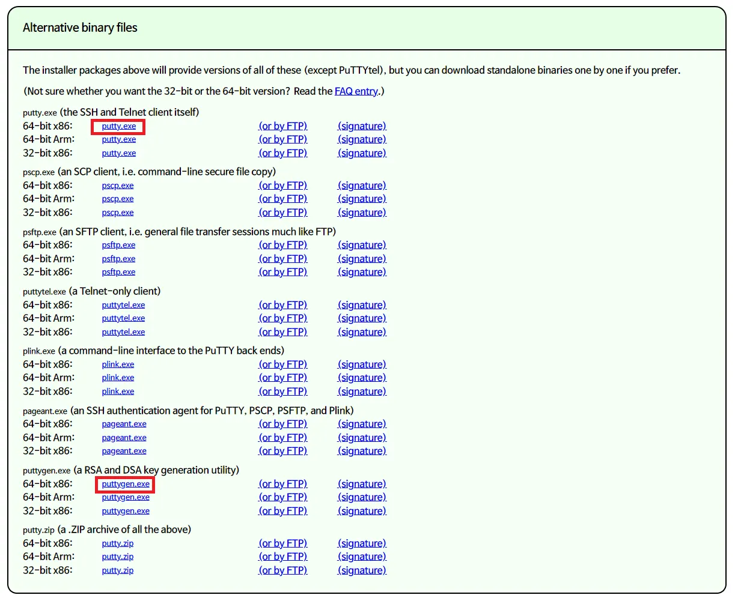The width and height of the screenshot is (735, 598).
Task: Download 64-bit x86 pageant.exe
Action: (124, 424)
